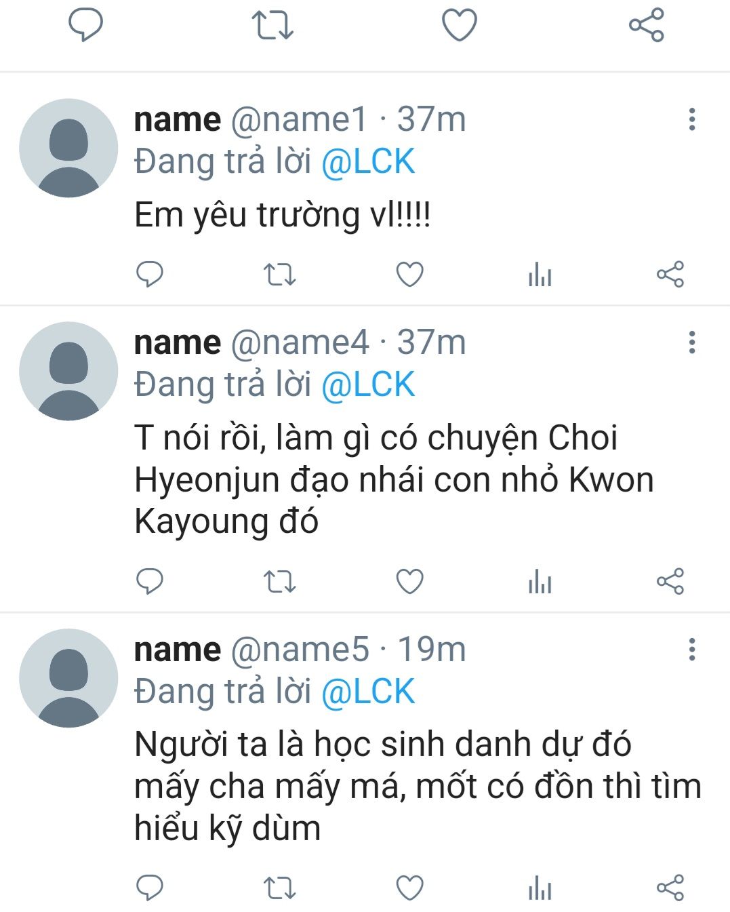Like the @name1 tweet
This screenshot has width=730, height=912.
409,274
